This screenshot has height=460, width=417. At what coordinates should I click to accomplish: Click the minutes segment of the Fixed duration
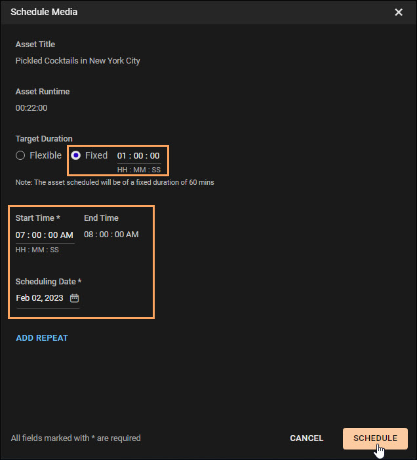click(x=138, y=155)
